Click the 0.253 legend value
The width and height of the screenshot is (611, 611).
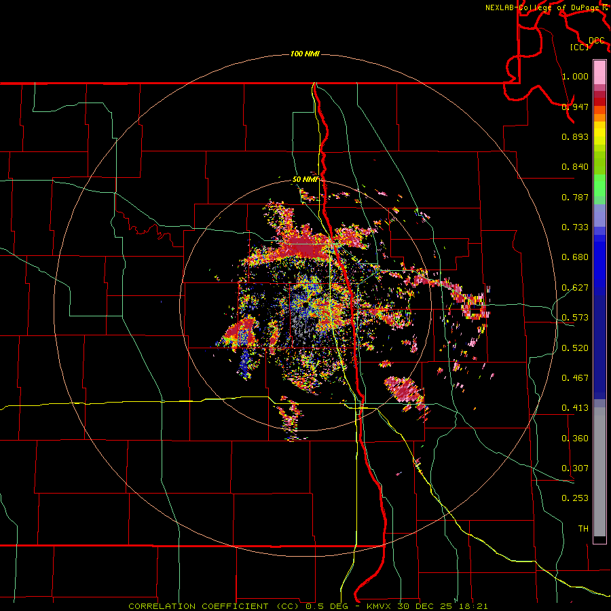[x=575, y=498]
